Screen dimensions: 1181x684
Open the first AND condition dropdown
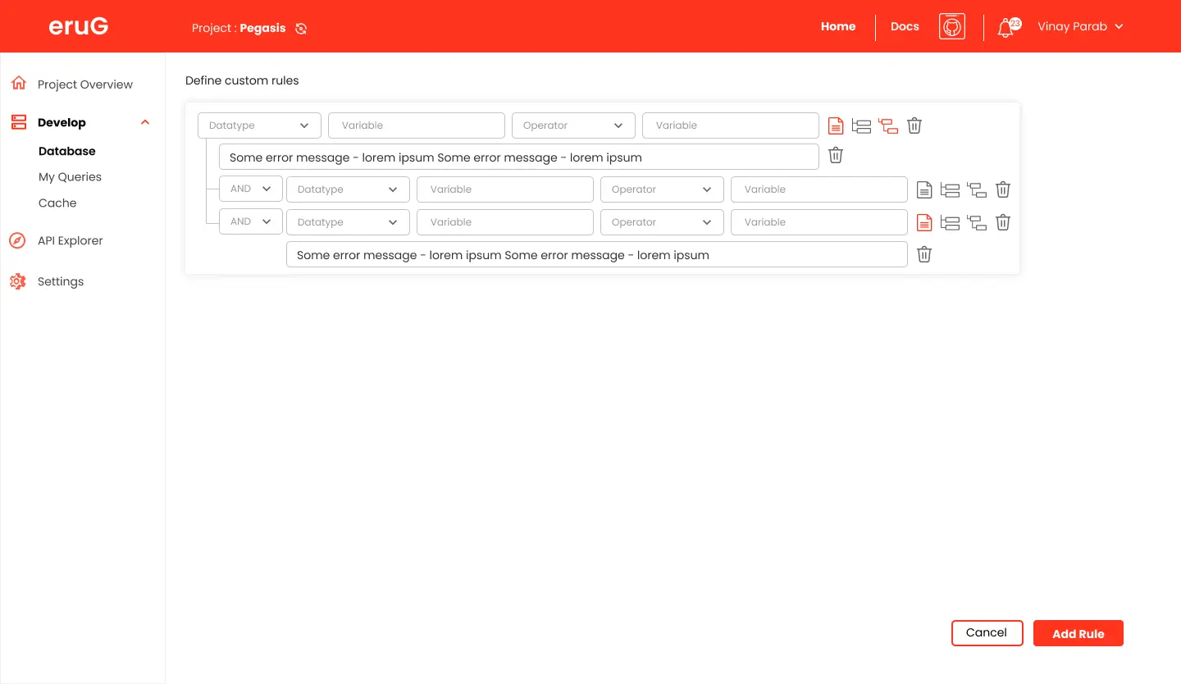pos(250,189)
